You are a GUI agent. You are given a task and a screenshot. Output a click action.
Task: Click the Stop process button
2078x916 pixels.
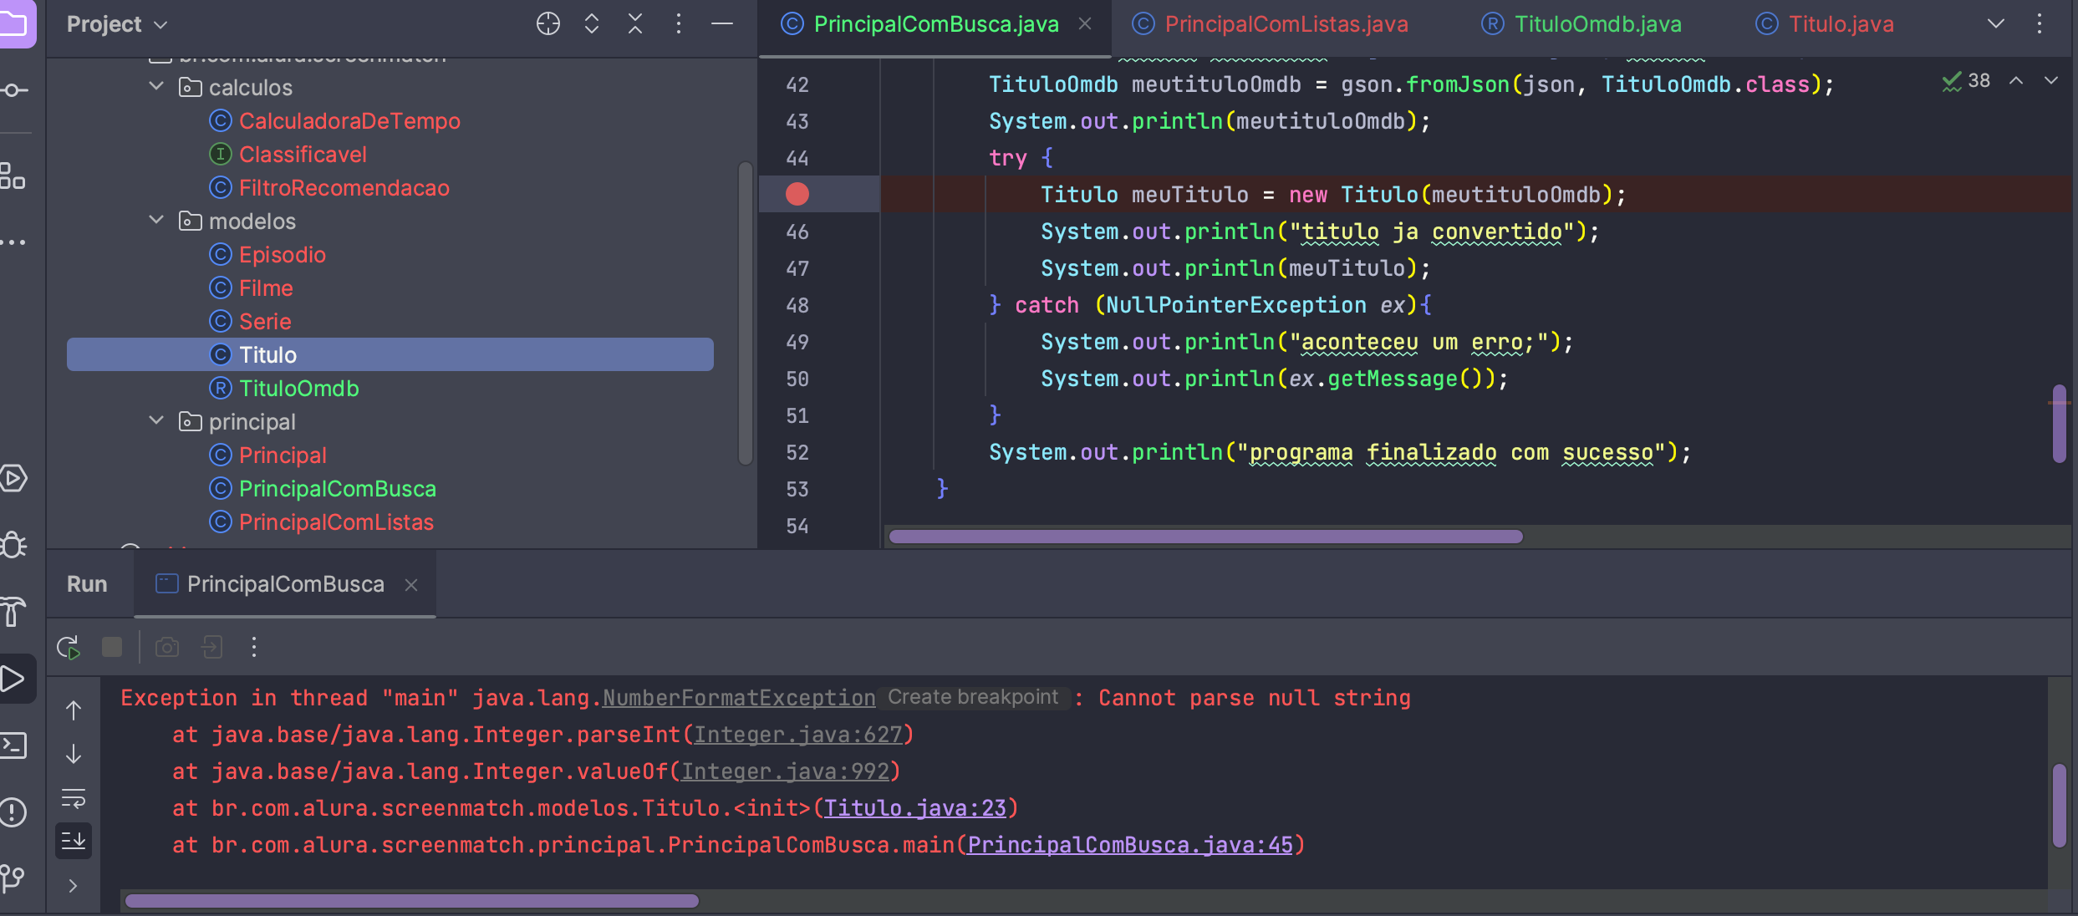tap(112, 647)
